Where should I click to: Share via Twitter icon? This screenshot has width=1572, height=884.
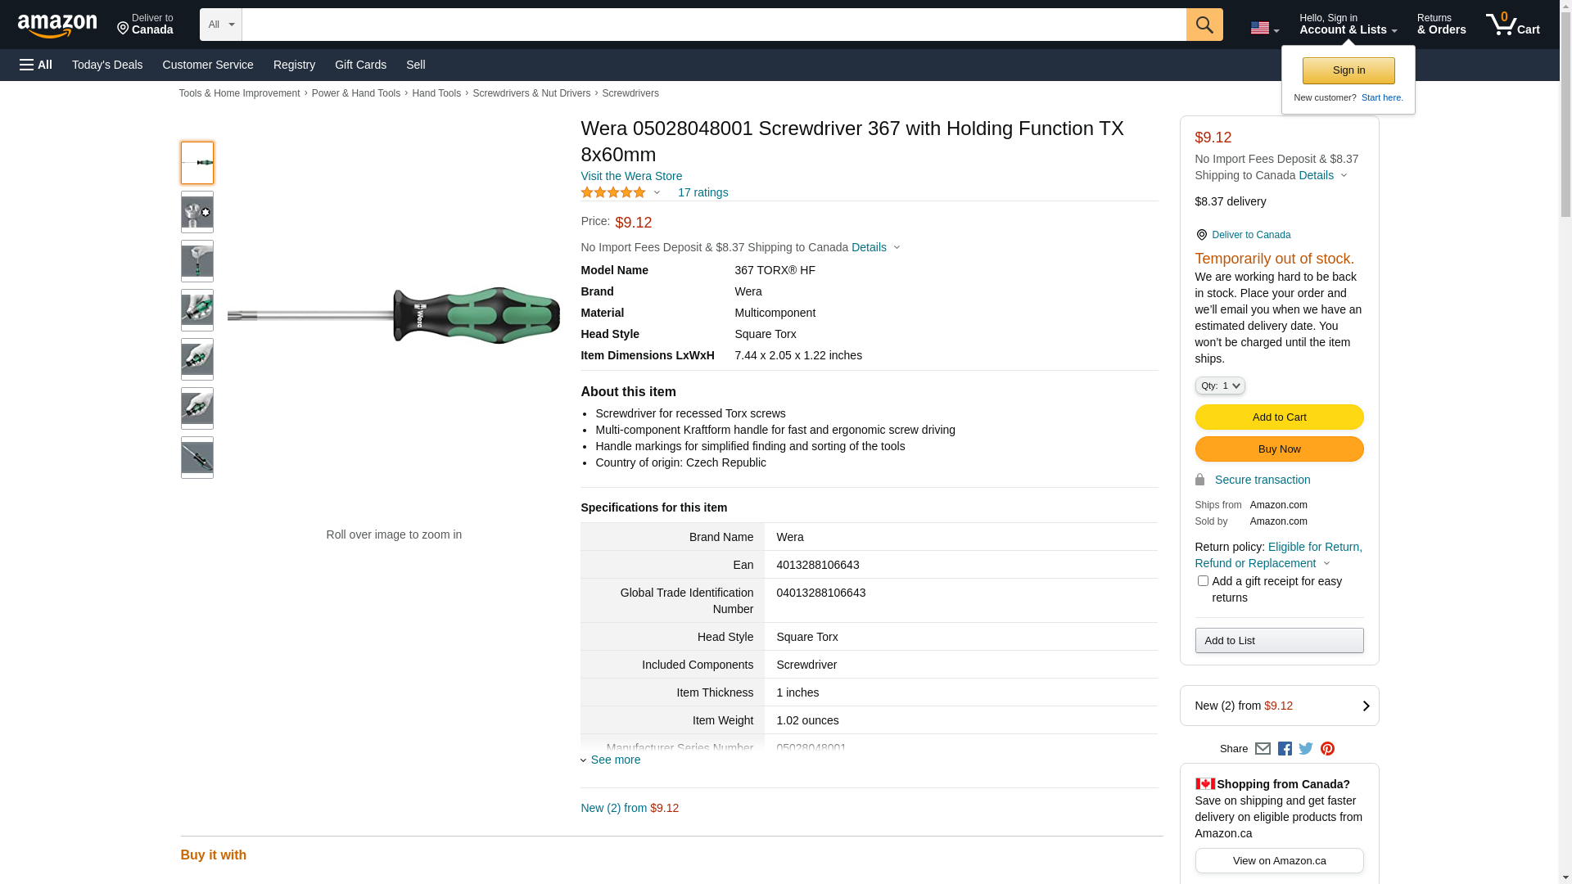pyautogui.click(x=1306, y=749)
